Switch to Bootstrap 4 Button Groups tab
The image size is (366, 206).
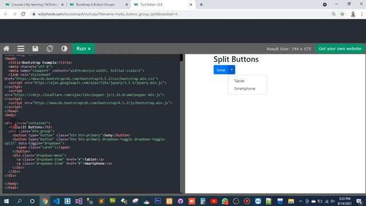96,5
